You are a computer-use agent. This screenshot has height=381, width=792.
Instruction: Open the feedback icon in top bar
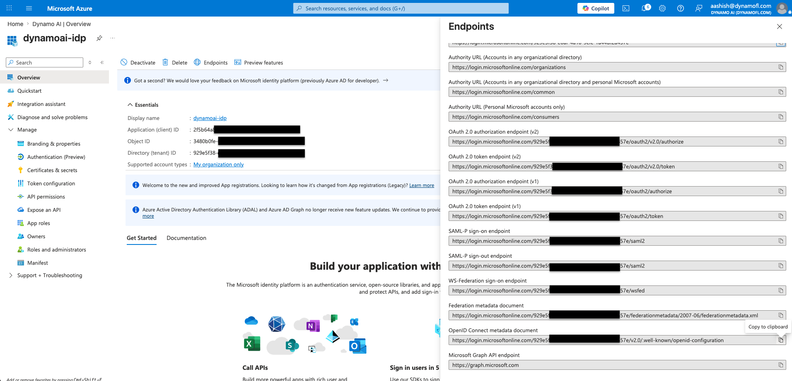pos(699,8)
